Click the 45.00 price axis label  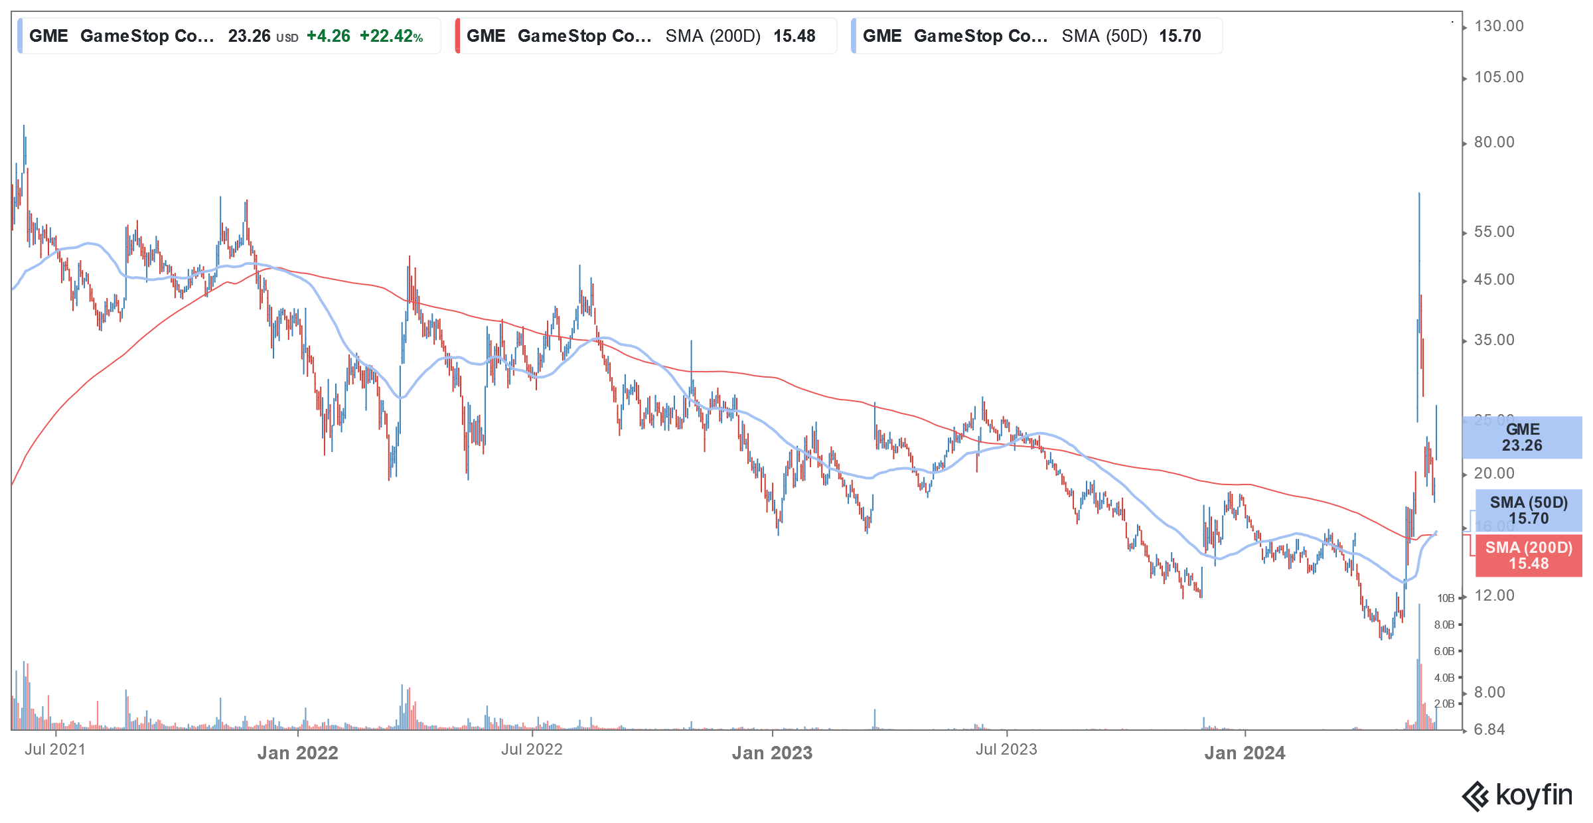[1494, 279]
